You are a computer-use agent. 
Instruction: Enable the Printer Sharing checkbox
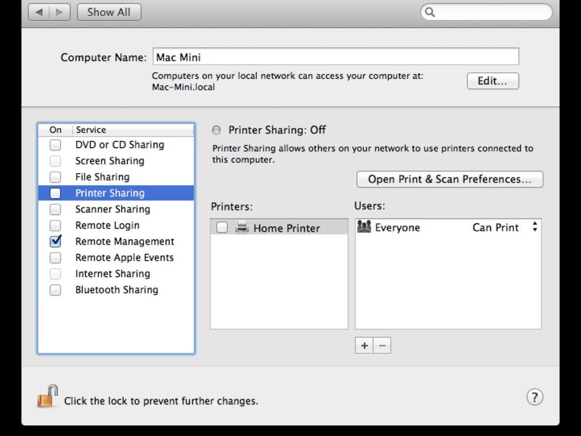pyautogui.click(x=55, y=193)
